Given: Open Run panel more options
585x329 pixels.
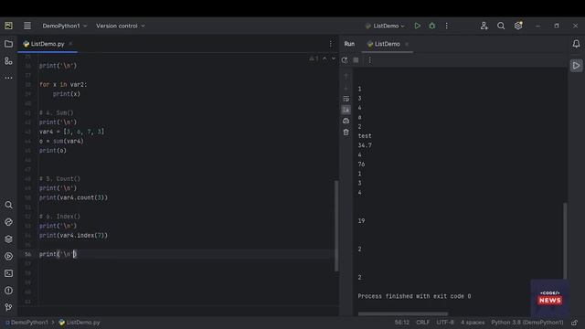Looking at the screenshot, I should click(x=369, y=60).
